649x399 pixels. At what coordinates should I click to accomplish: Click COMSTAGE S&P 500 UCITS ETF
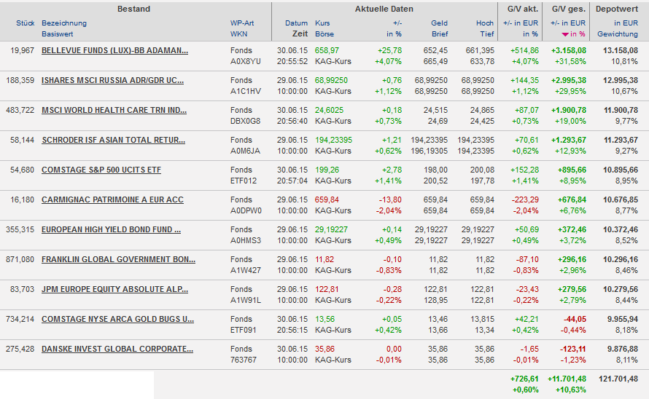[x=101, y=170]
